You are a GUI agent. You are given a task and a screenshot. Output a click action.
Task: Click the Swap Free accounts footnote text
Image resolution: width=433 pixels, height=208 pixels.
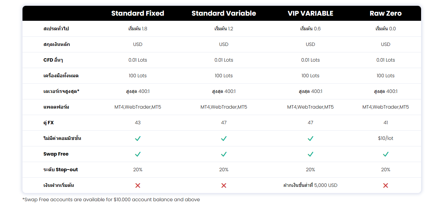(x=111, y=200)
